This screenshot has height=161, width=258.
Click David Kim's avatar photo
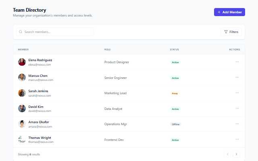22,108
